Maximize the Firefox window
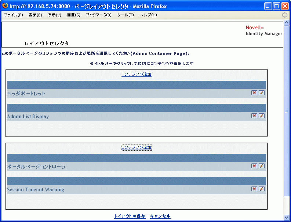 276,7
